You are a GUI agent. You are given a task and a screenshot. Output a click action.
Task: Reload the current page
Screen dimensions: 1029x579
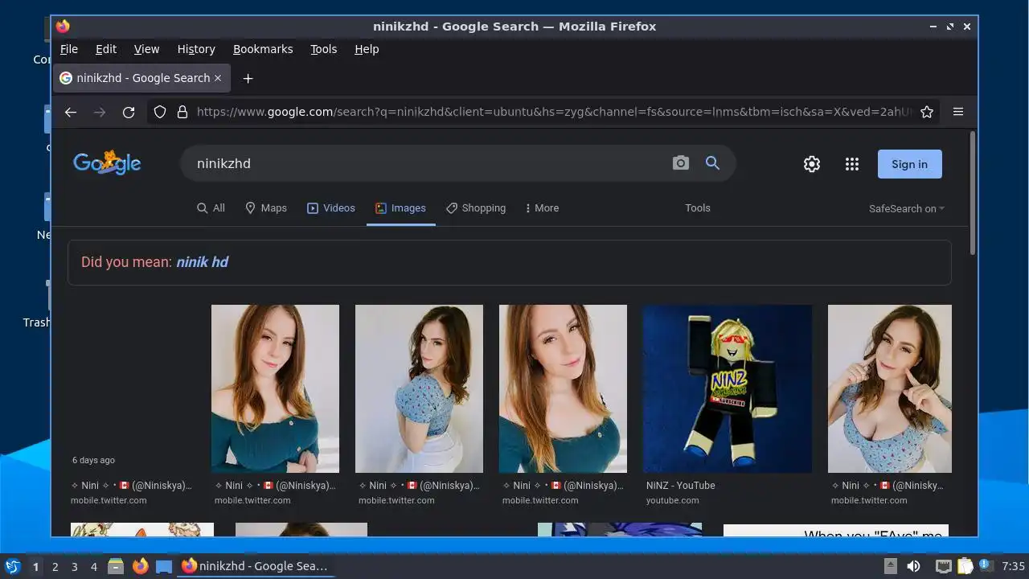(129, 113)
